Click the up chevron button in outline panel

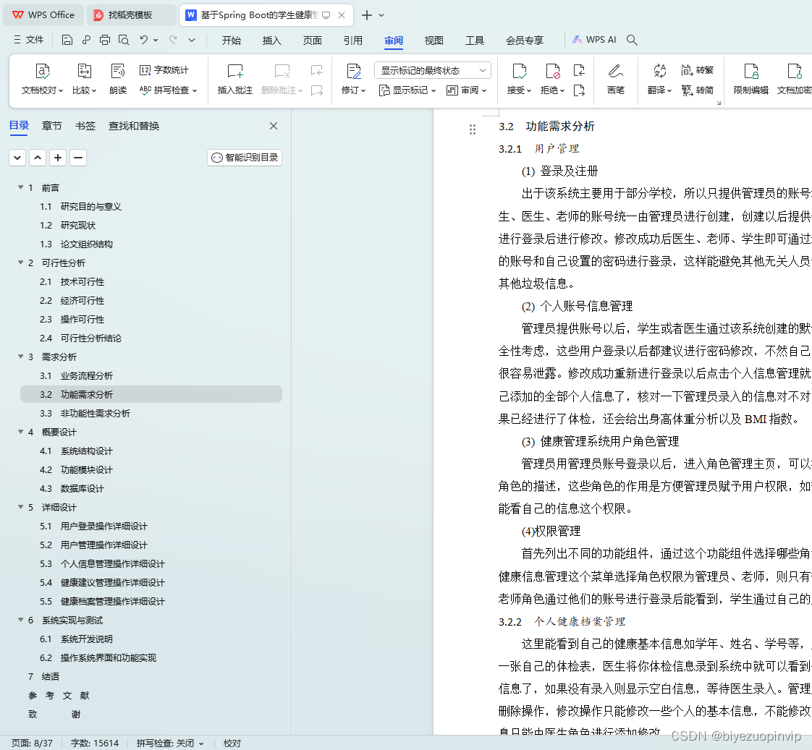38,158
